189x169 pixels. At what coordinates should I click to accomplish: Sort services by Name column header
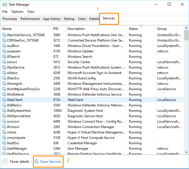pos(26,29)
